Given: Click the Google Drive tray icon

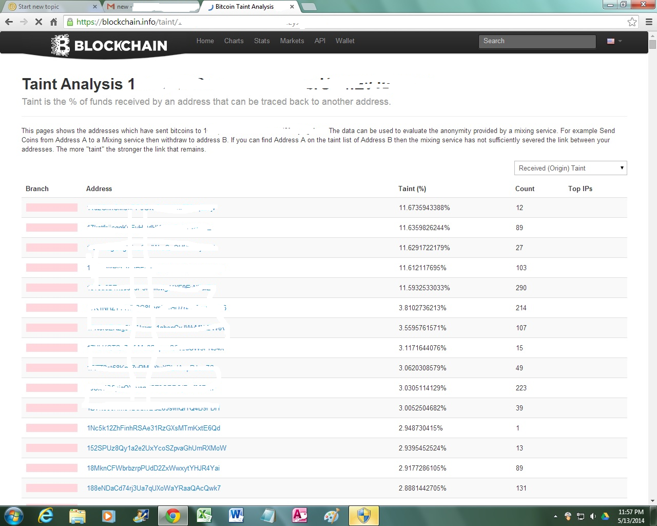Looking at the screenshot, I should (x=605, y=516).
